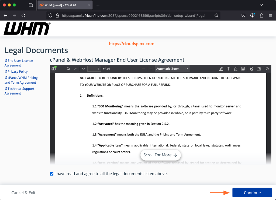Viewport: 276px width, 200px height.
Task: Open the Privacy Policy link
Action: [x=18, y=72]
